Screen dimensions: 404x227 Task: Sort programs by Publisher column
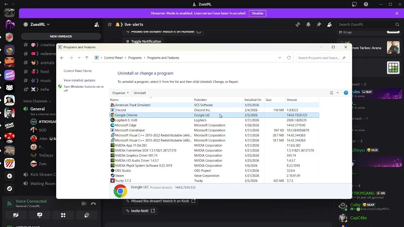(218, 100)
